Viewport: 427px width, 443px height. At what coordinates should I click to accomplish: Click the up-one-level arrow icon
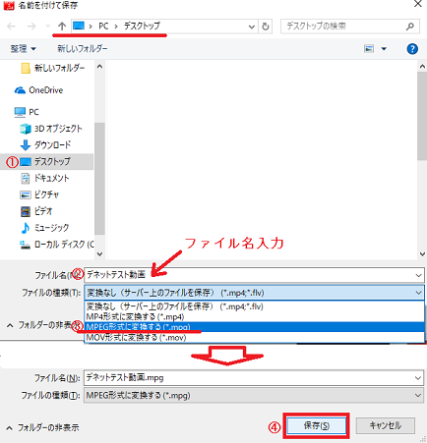62,26
